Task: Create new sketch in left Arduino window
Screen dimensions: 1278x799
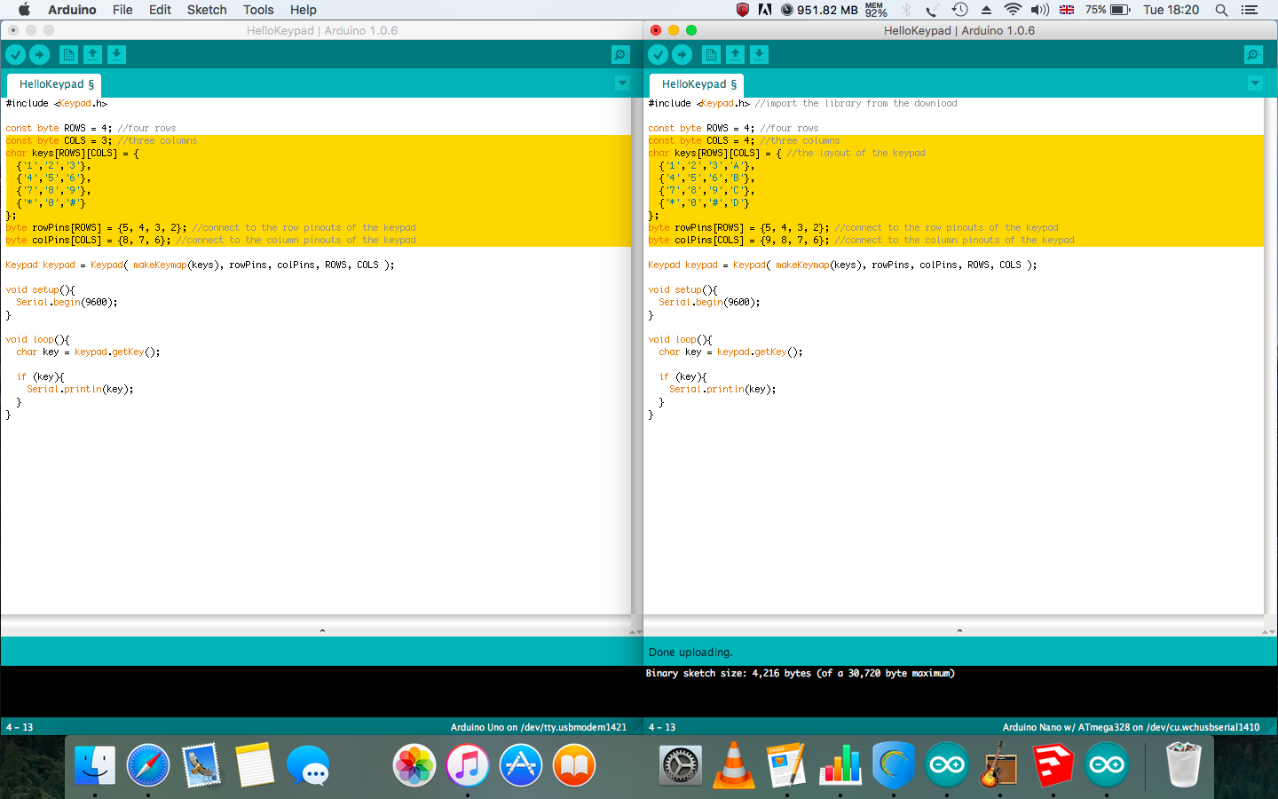Action: click(x=68, y=54)
